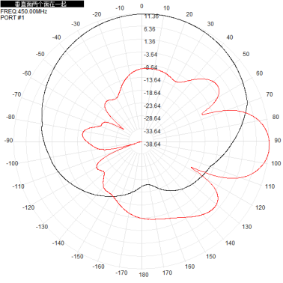The height and width of the screenshot is (283, 283).
Task: Pick the positive 40 degree angle label
Action: (230, 37)
